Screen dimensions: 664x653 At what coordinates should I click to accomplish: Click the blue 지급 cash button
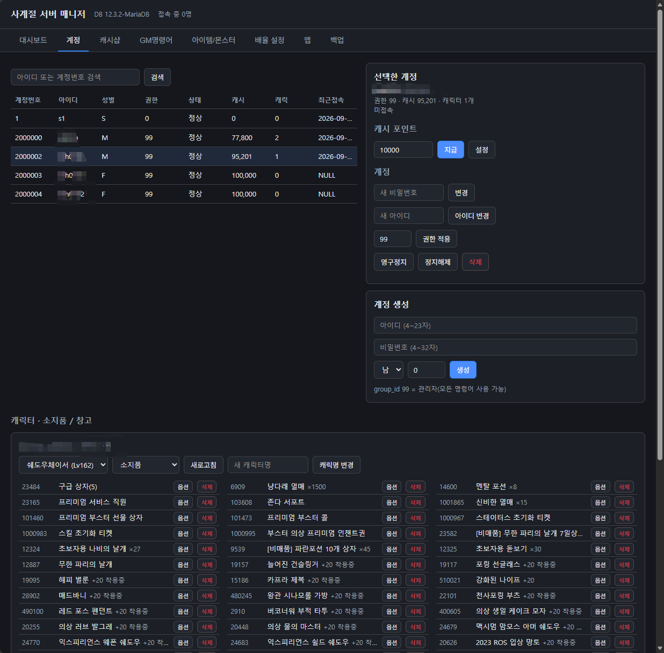coord(451,150)
